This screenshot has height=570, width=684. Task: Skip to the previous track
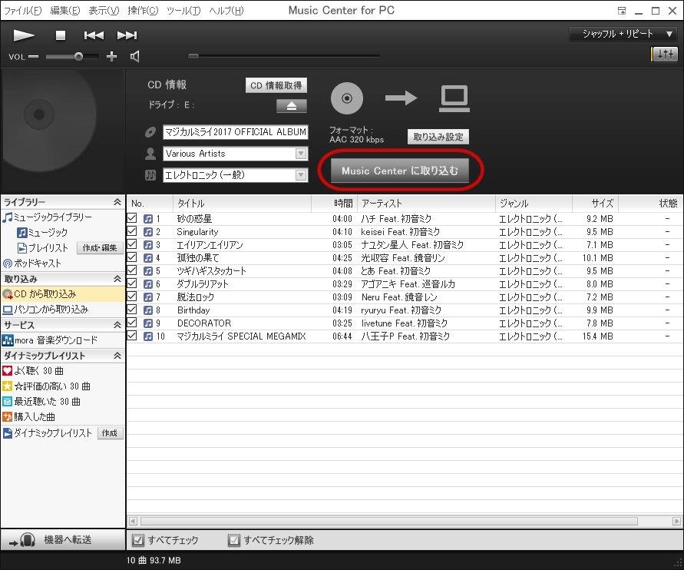pos(94,35)
